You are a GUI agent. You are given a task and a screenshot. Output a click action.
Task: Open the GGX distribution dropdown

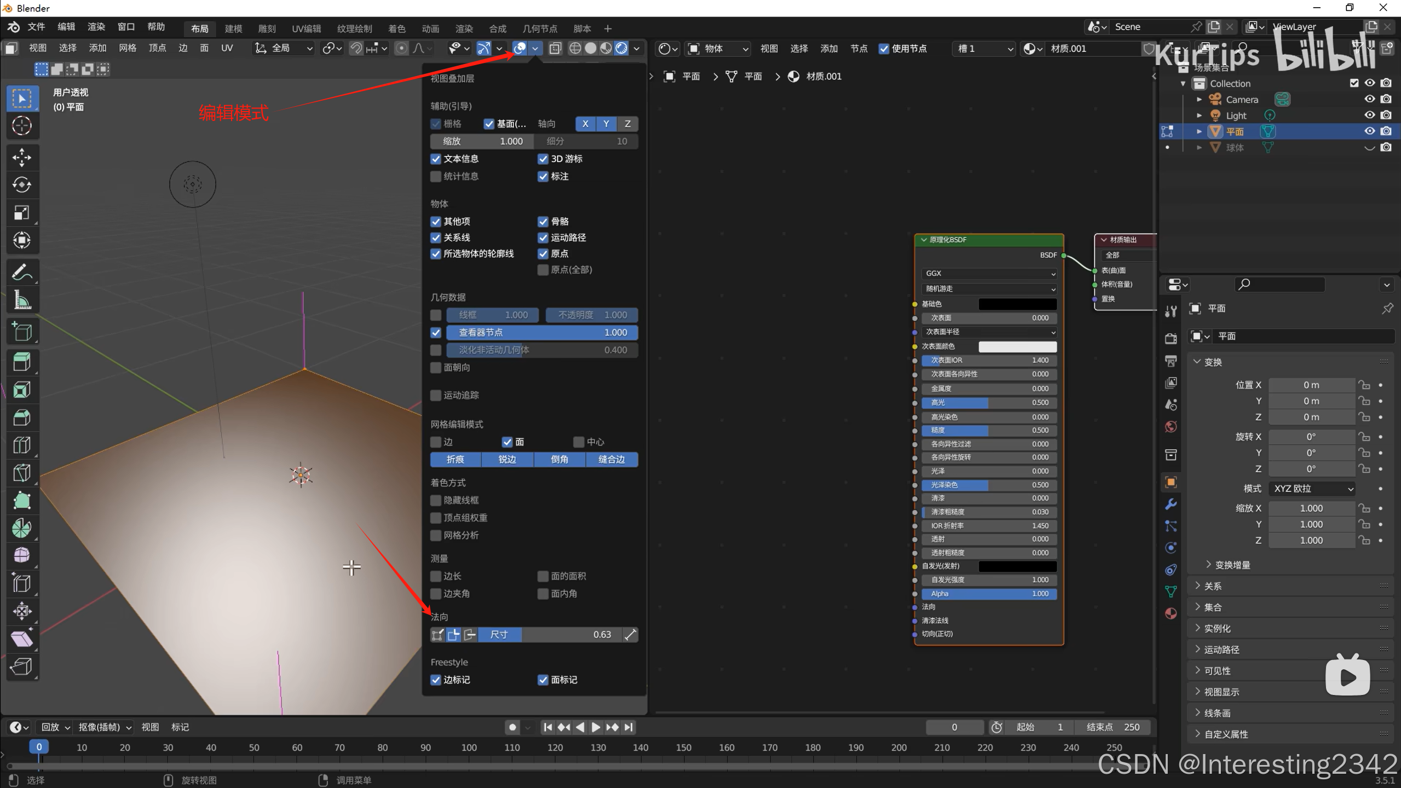point(988,273)
